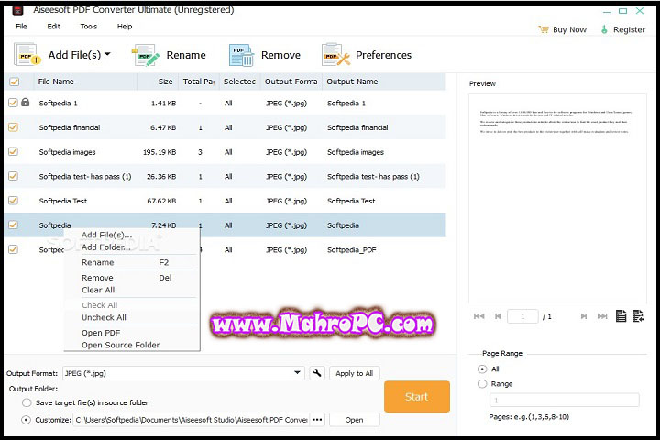Open the Tools menu

tap(89, 26)
